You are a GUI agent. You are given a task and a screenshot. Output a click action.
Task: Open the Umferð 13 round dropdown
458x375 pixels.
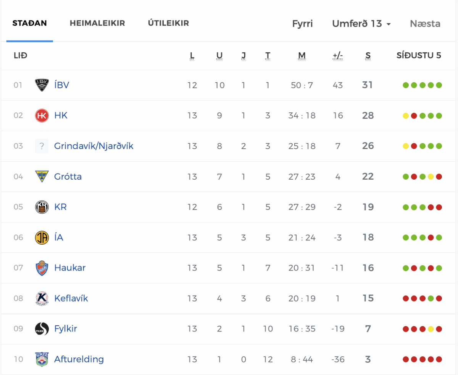point(361,24)
